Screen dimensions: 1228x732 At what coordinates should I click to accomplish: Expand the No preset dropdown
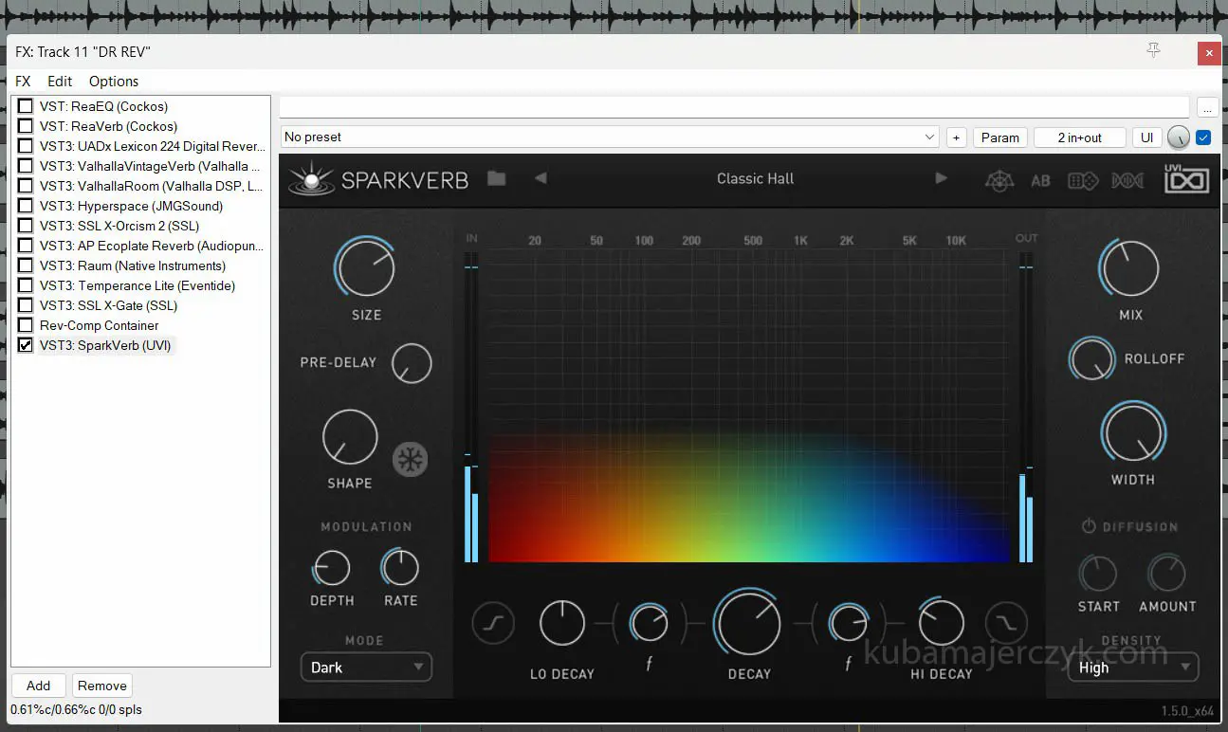coord(929,137)
